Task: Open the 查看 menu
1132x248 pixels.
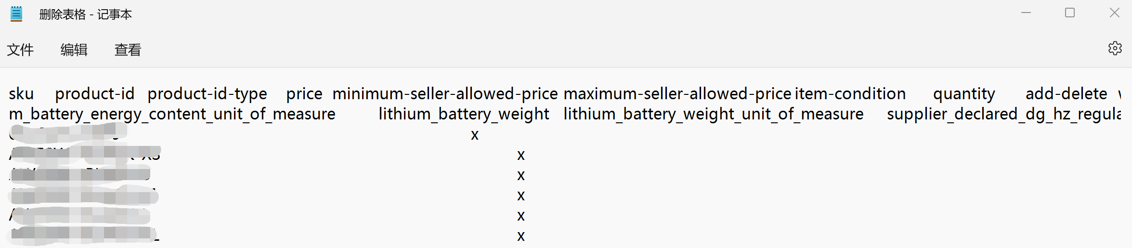Action: [128, 50]
